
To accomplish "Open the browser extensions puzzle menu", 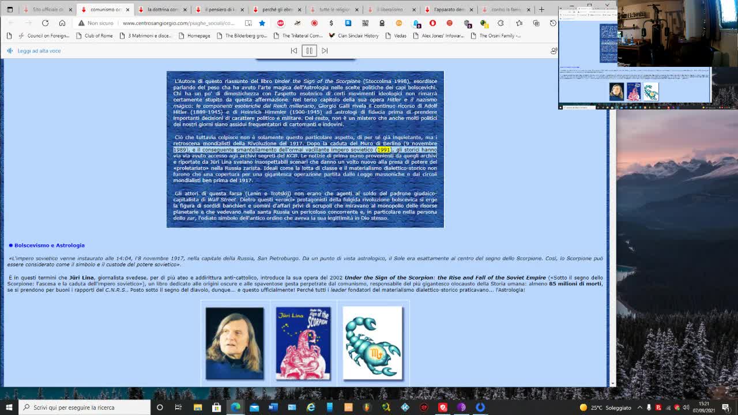I will pos(500,23).
